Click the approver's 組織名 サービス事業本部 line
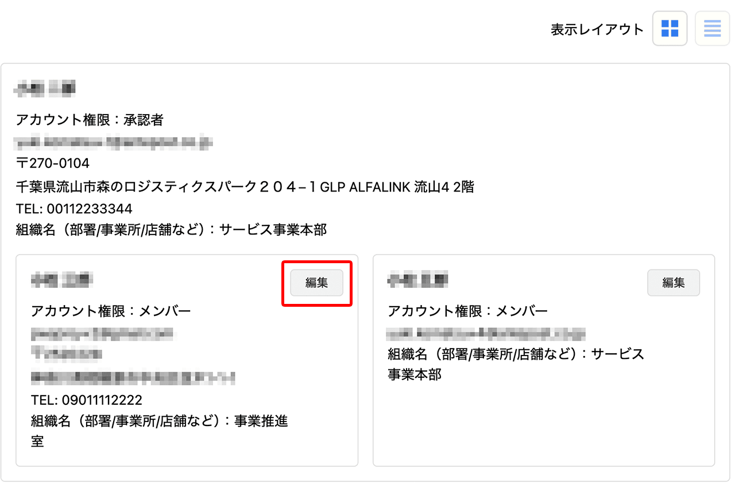This screenshot has width=735, height=500. click(x=171, y=230)
